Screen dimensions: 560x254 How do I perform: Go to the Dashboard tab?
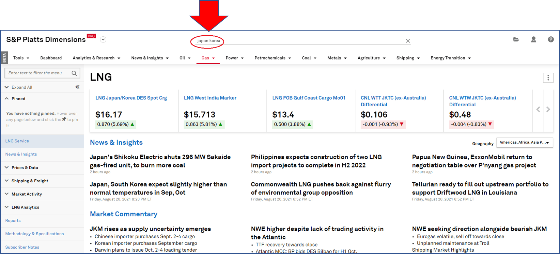[x=51, y=58]
